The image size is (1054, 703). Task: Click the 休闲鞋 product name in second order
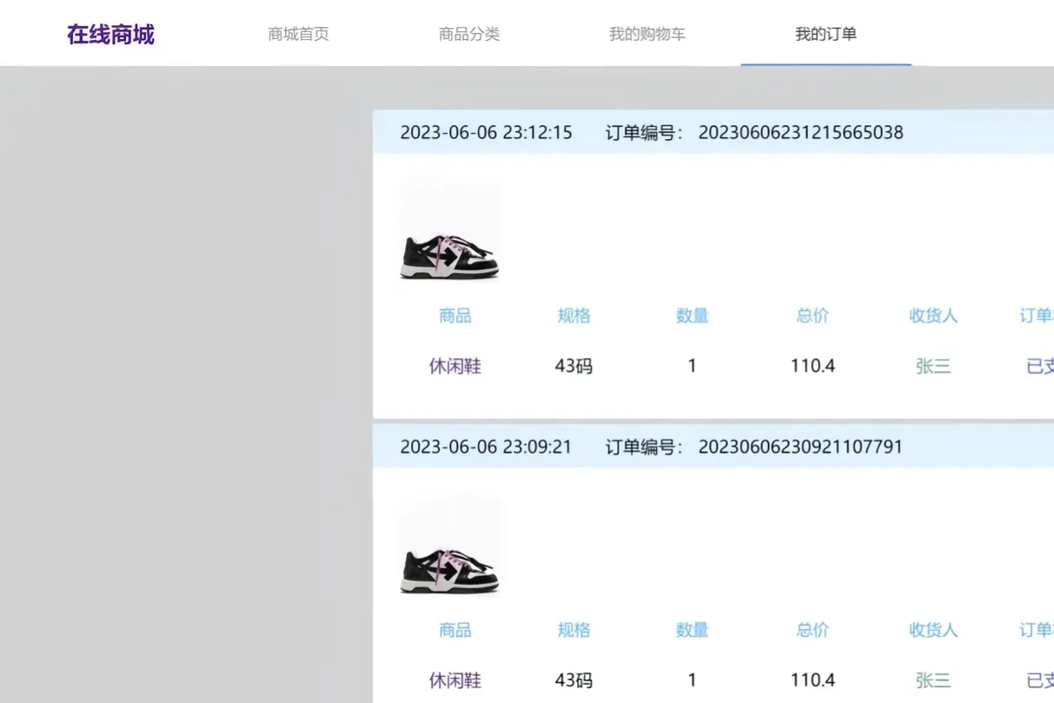(x=454, y=680)
